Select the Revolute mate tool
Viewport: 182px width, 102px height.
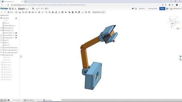point(23,12)
